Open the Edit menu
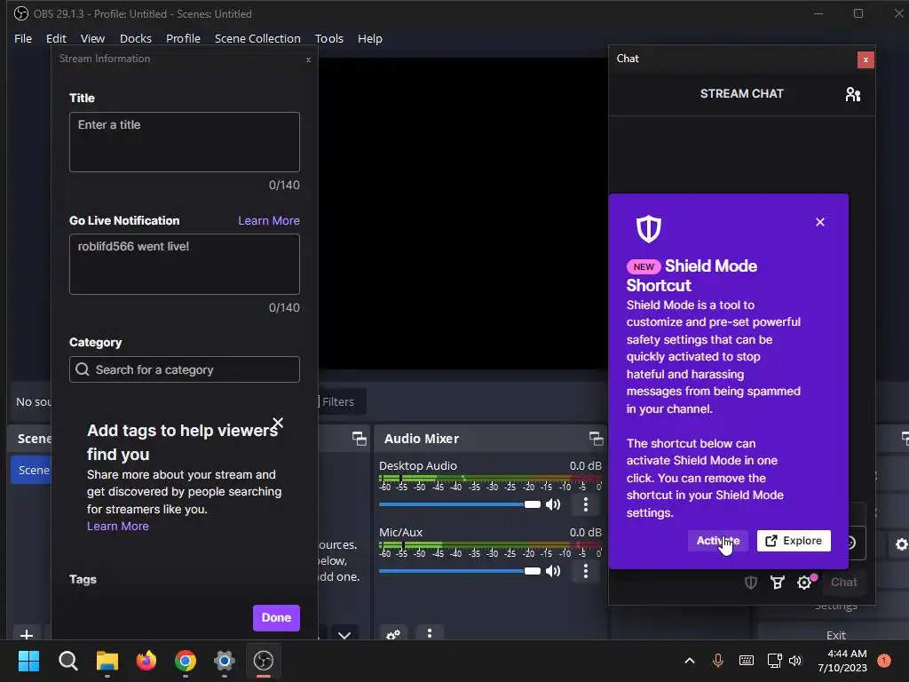The width and height of the screenshot is (909, 682). pyautogui.click(x=56, y=39)
